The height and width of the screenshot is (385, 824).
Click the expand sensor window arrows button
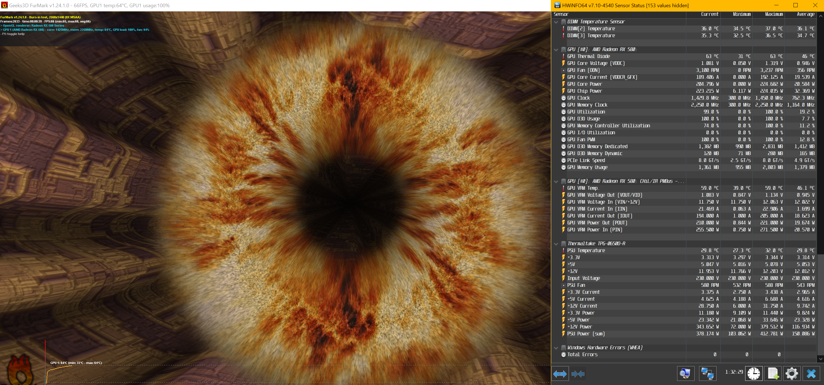(x=560, y=374)
